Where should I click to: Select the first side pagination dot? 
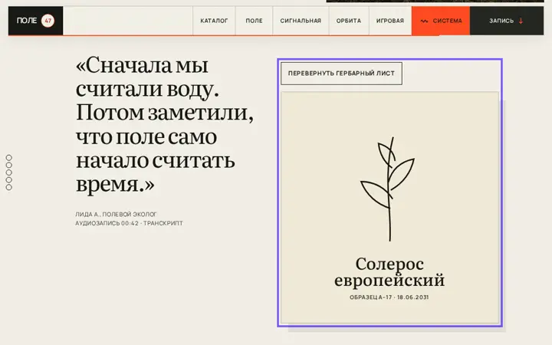point(8,157)
